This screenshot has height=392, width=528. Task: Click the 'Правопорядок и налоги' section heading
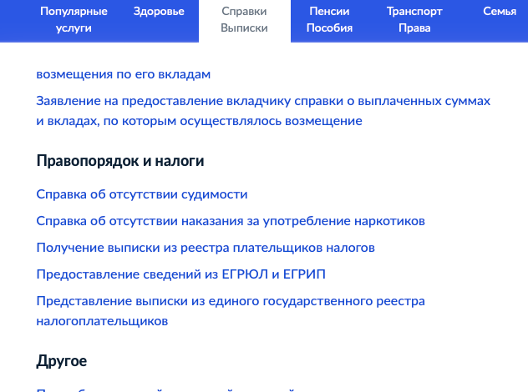[x=120, y=161]
